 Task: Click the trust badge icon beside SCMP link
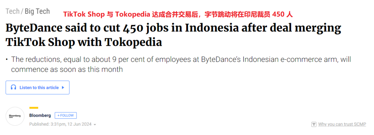point(314,124)
